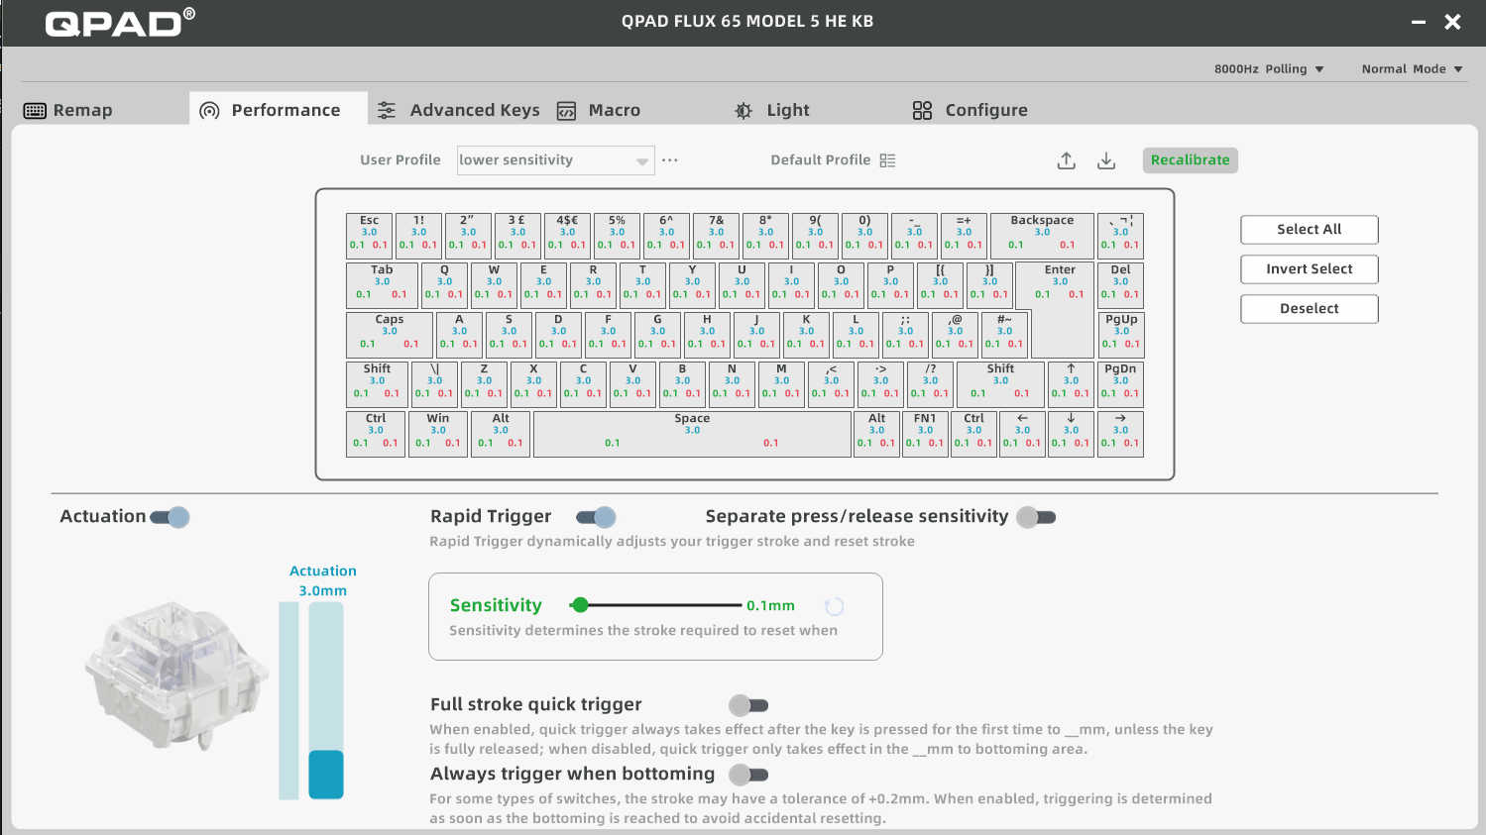
Task: Click the Recalibrate button
Action: [1190, 160]
